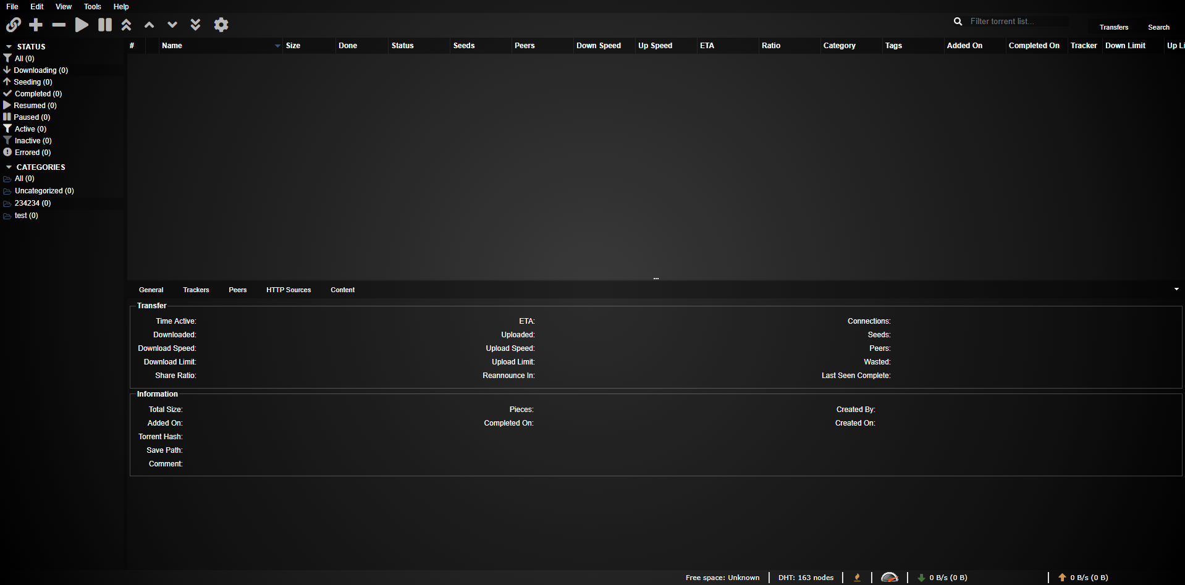
Task: Click the panel resize handle dots
Action: coord(656,279)
